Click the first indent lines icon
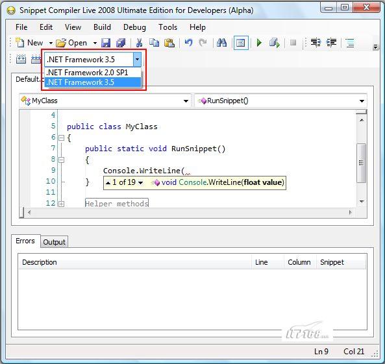This screenshot has height=364, width=385. 316,43
